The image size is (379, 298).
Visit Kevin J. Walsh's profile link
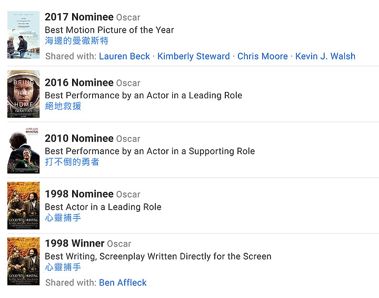[x=325, y=56]
